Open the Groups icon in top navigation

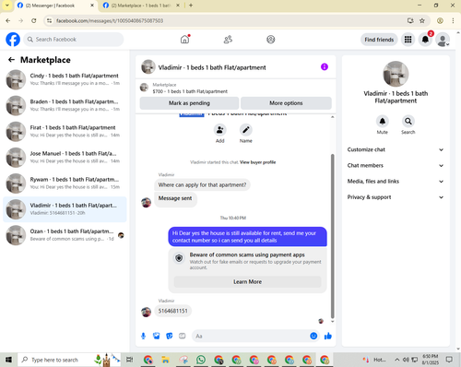point(270,40)
